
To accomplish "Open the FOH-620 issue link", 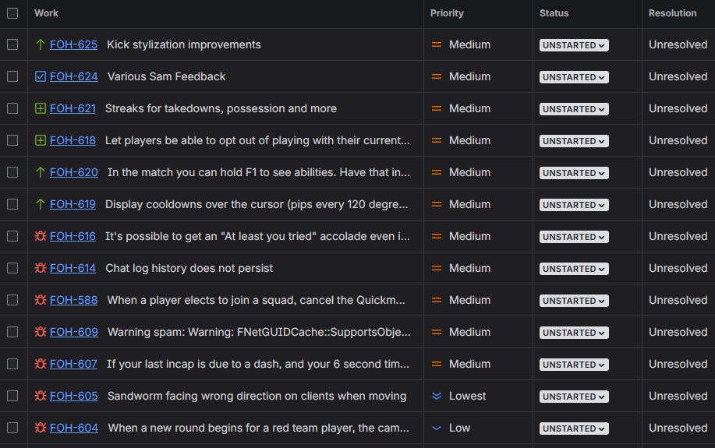I will (x=73, y=173).
